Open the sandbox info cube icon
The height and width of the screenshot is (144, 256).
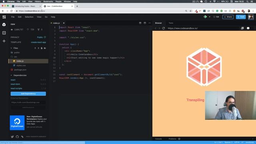4,25
